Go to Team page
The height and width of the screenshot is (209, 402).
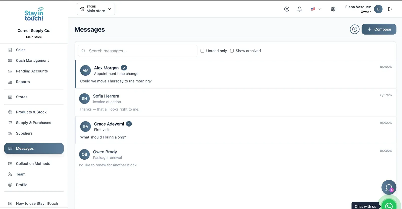(x=34, y=174)
